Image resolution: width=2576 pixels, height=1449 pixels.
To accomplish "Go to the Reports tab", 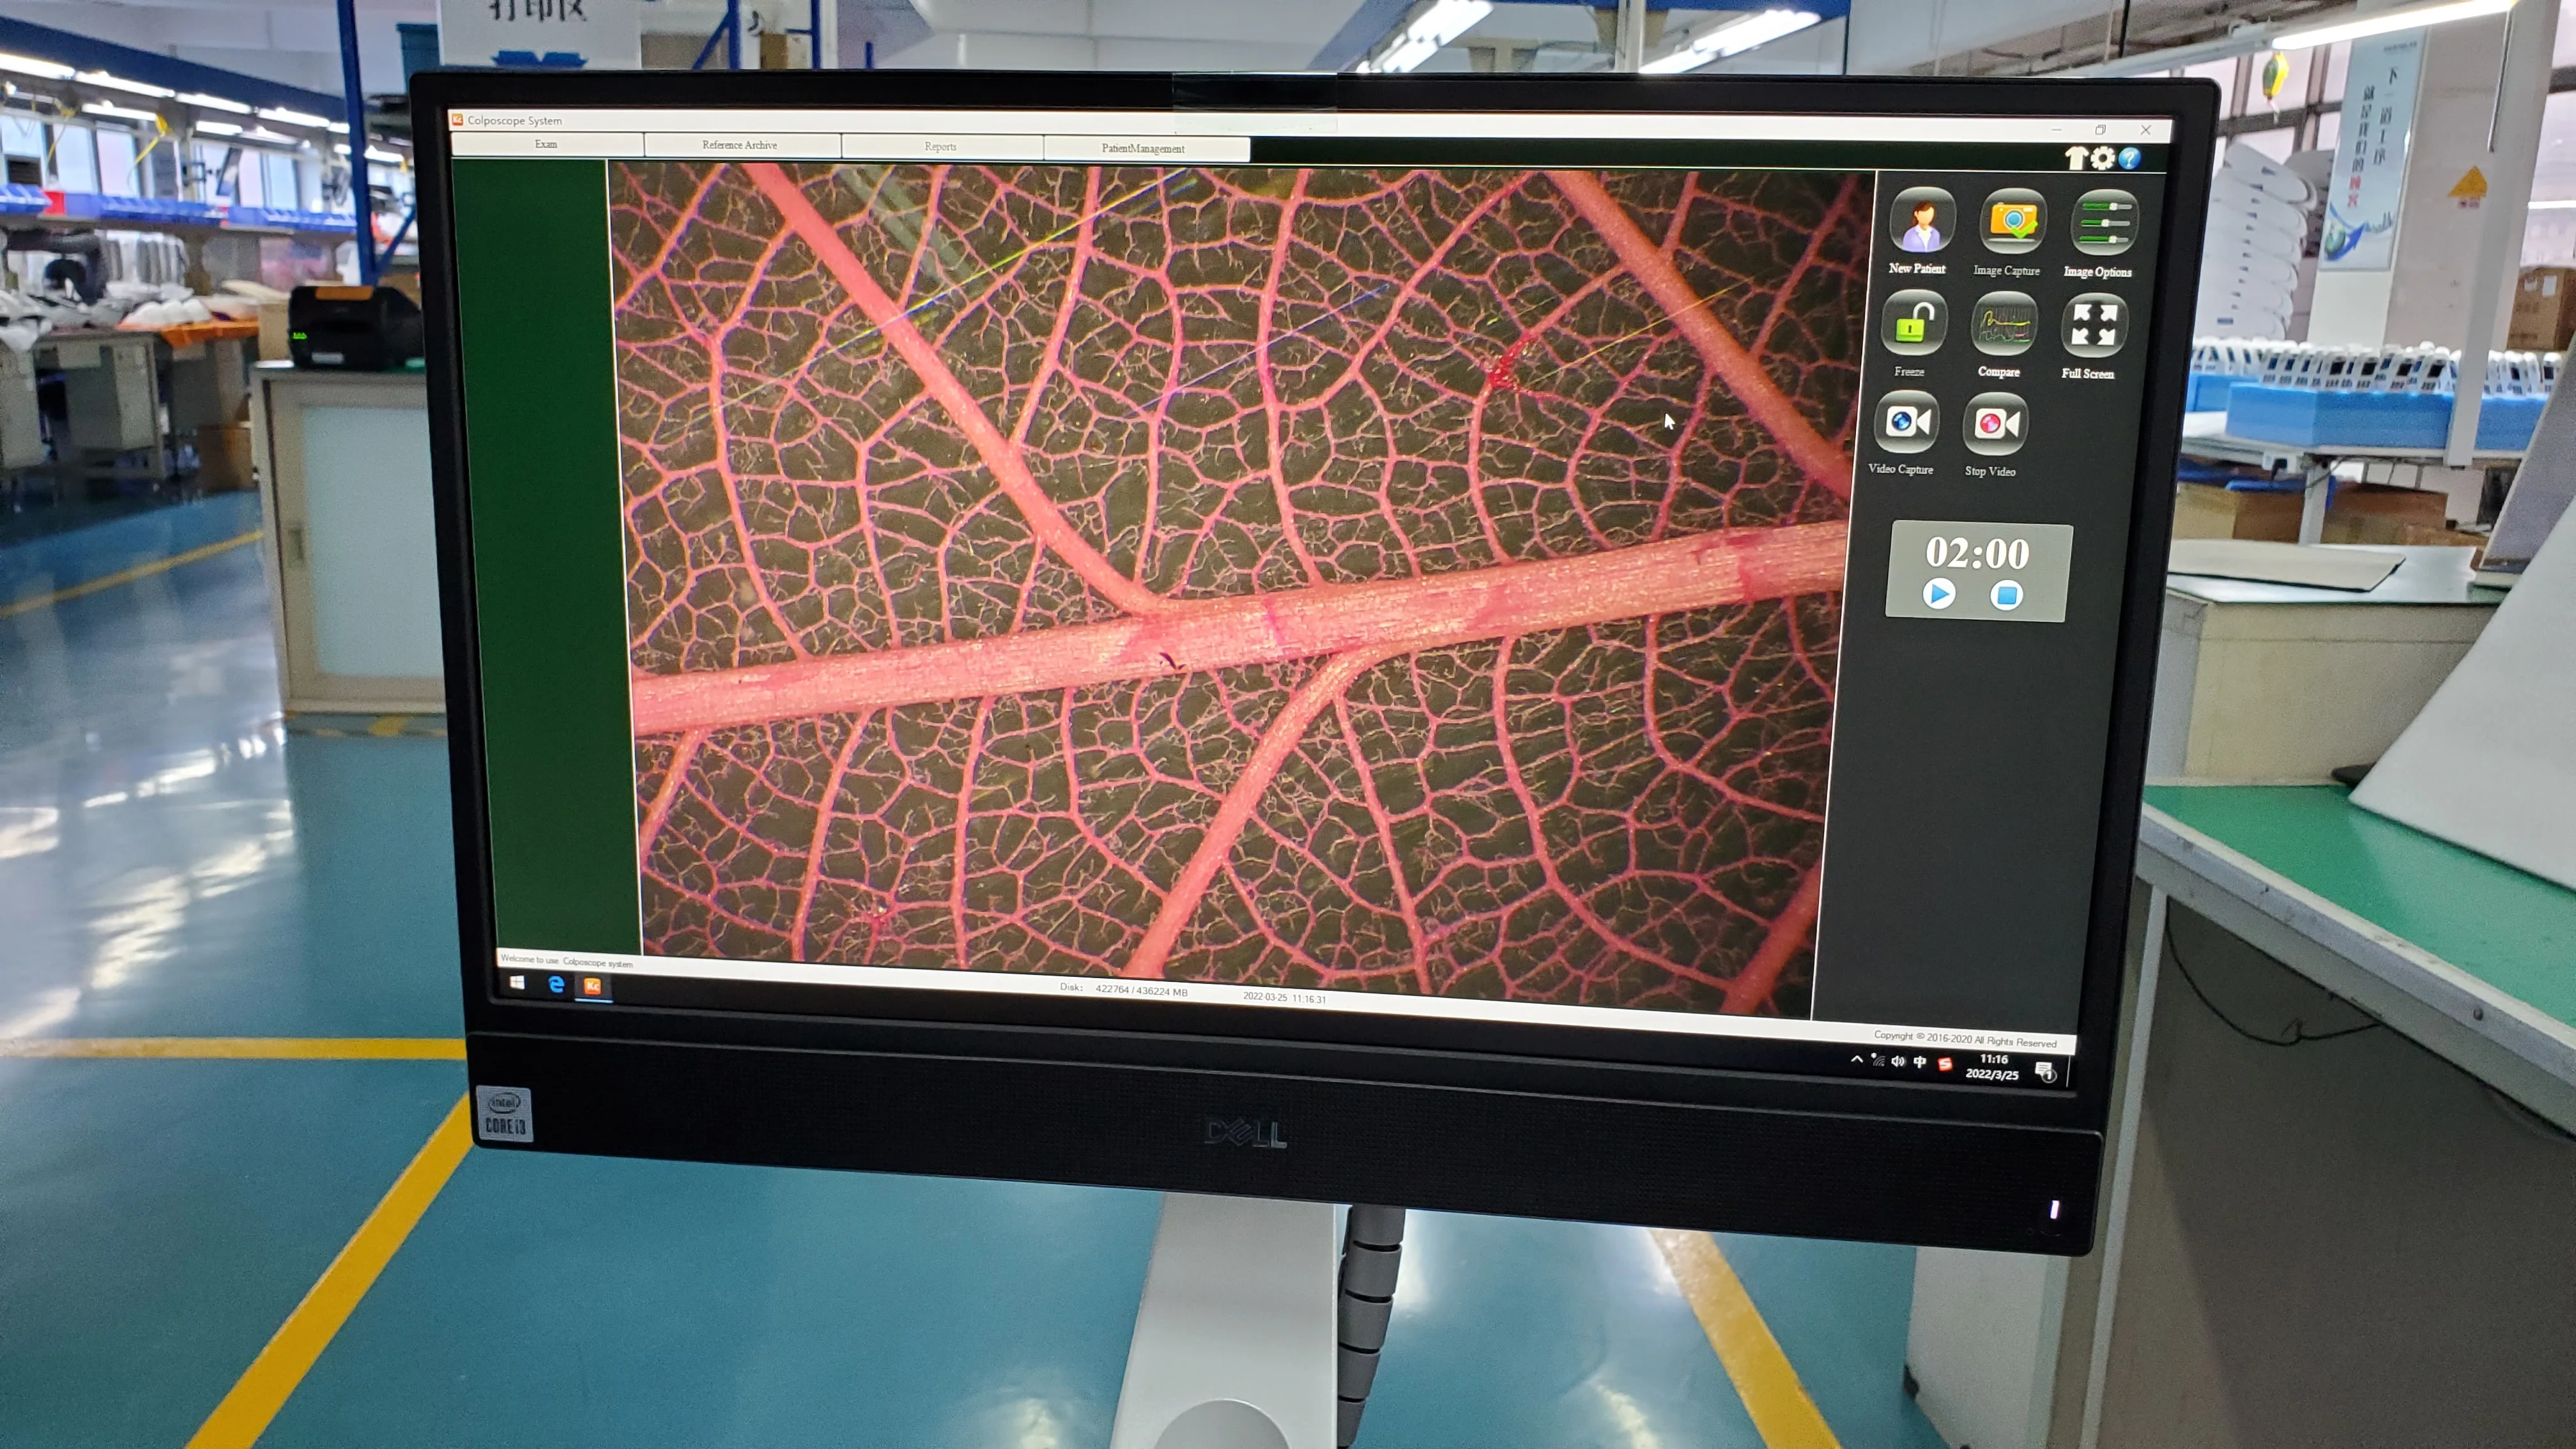I will [940, 147].
